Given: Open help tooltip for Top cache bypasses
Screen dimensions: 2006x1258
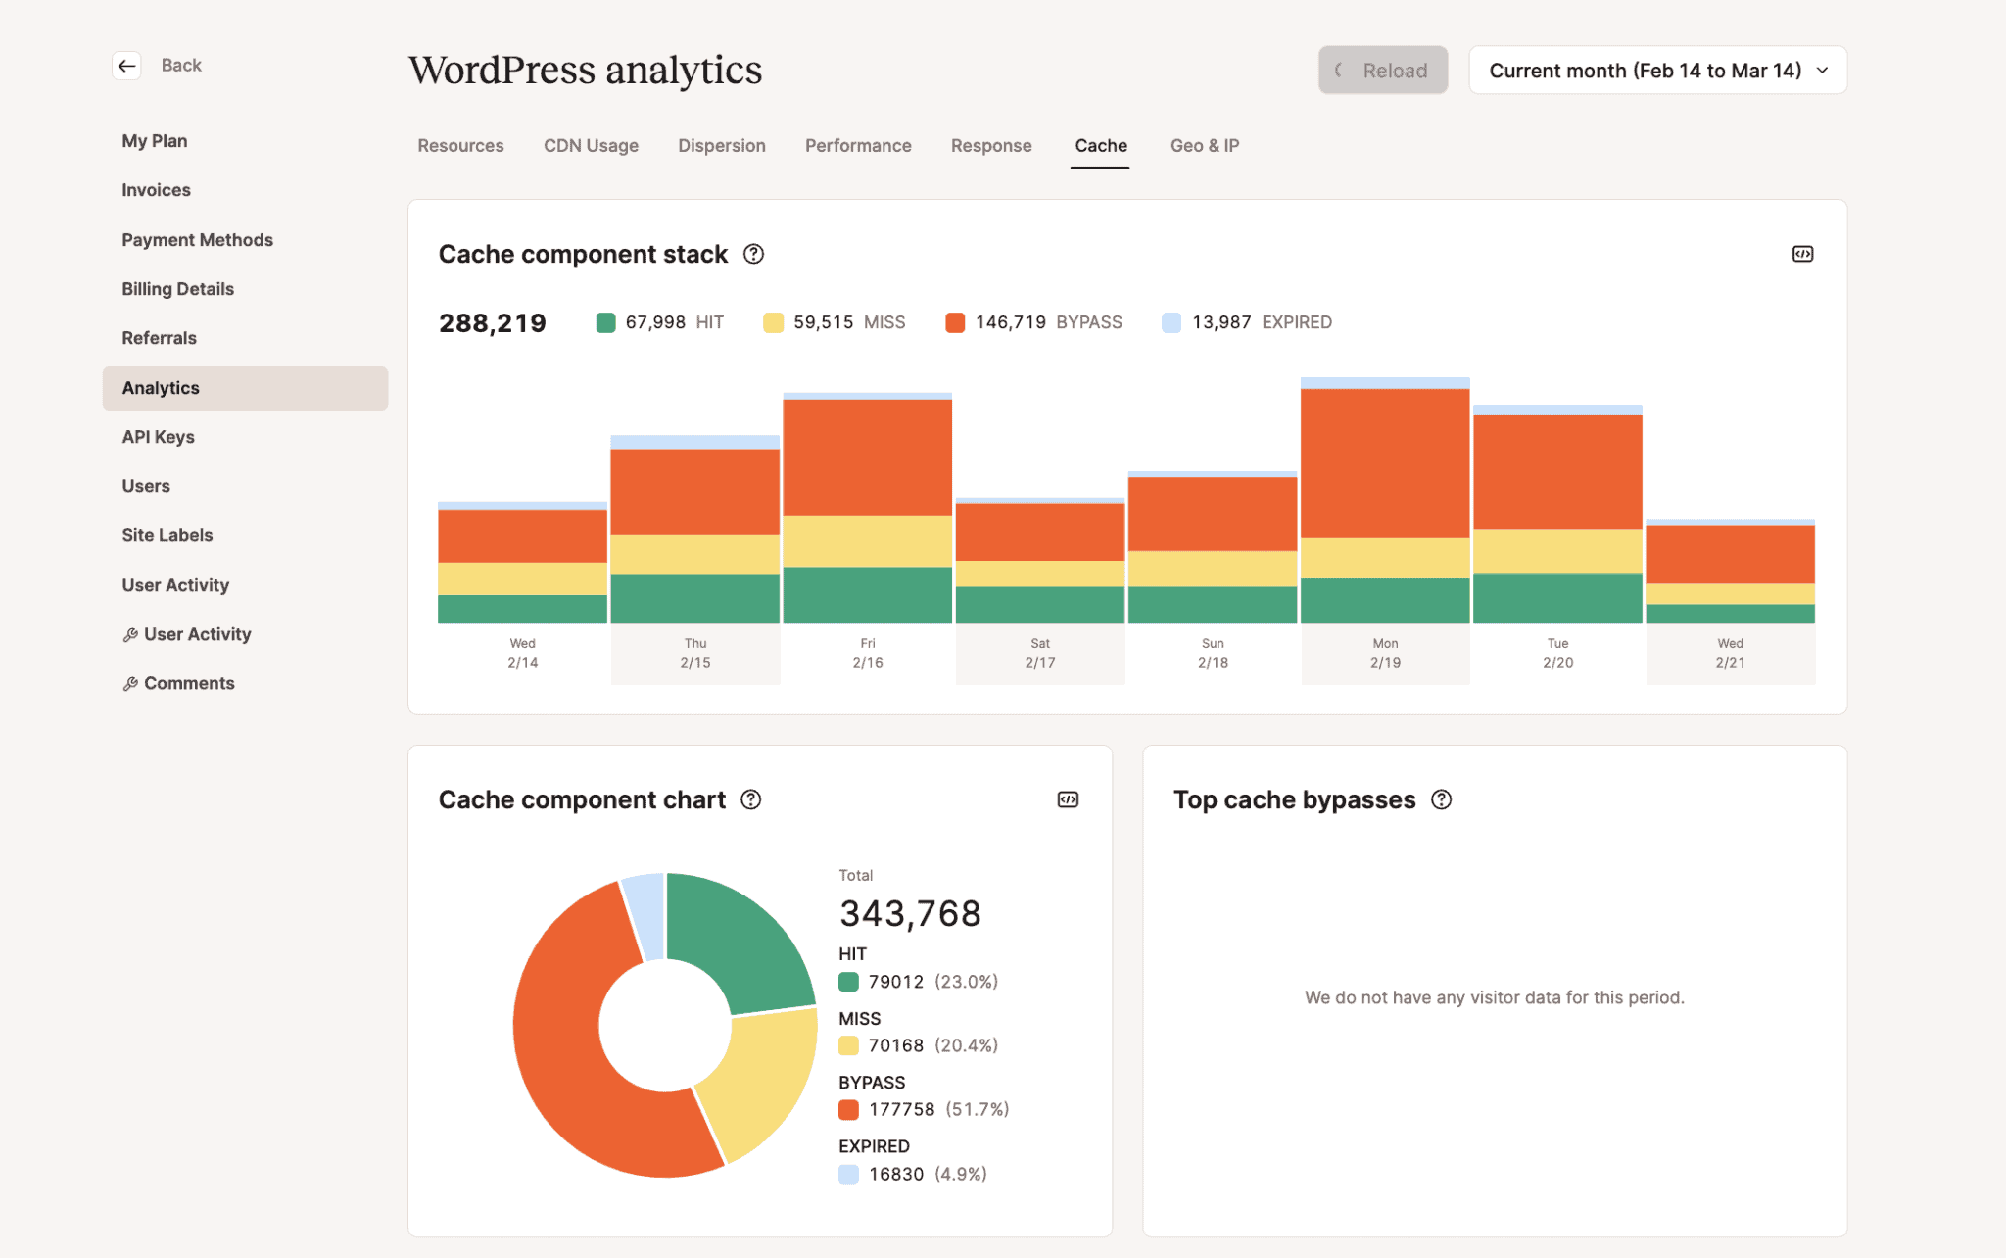Looking at the screenshot, I should point(1442,799).
